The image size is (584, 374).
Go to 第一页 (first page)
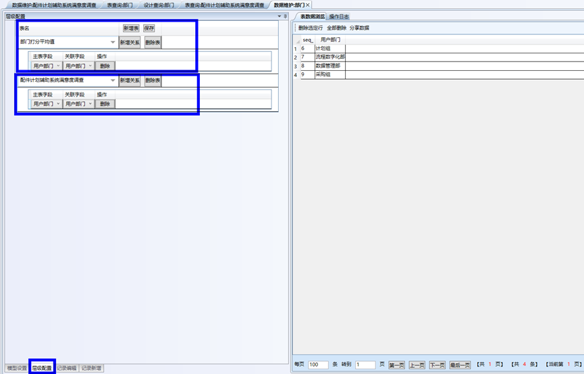tap(396, 365)
